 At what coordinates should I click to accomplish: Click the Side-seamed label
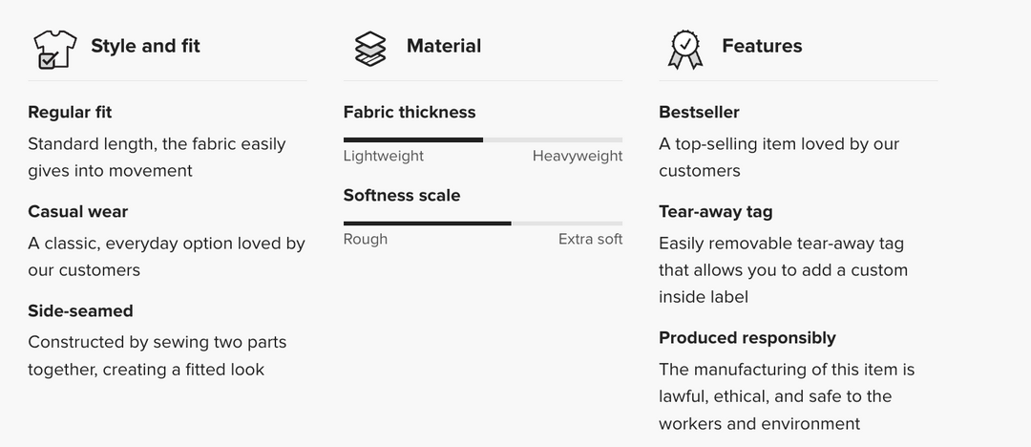(80, 310)
